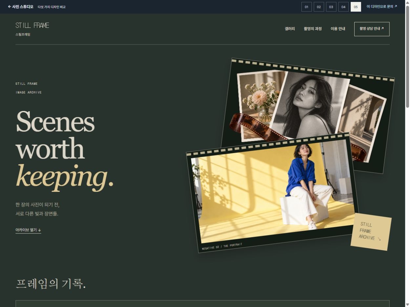Switch to design 04
Viewport: 410px width, 307px height.
tap(343, 7)
